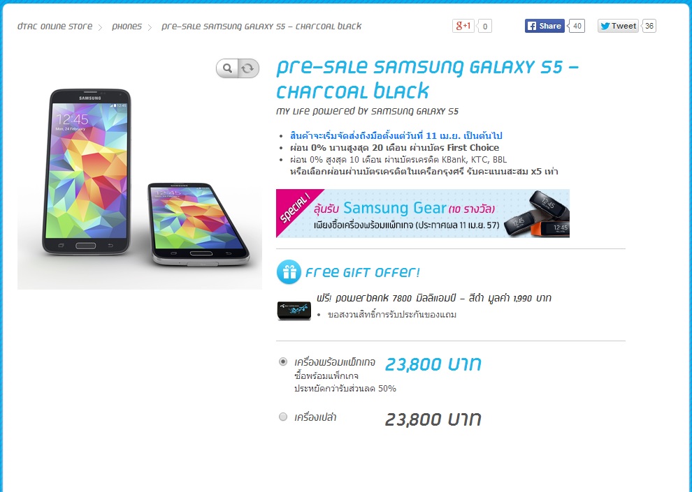Click the Facebook share count bubble showing 40

click(x=577, y=26)
